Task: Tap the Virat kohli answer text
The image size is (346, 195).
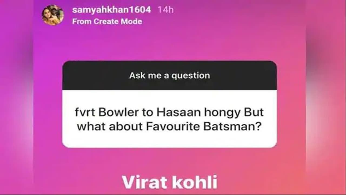Action: coord(169,182)
